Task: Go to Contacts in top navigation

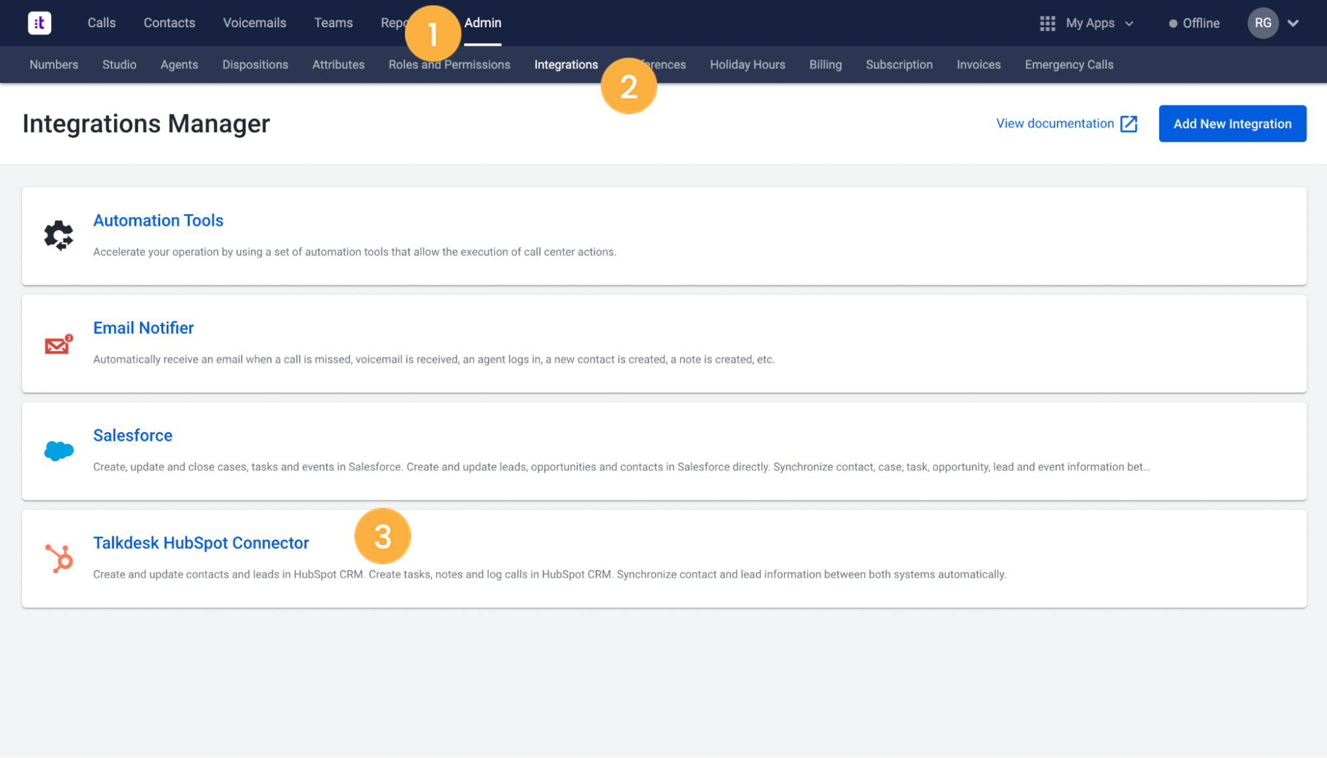Action: pyautogui.click(x=169, y=23)
